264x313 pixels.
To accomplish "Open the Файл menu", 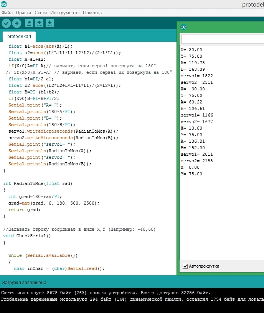I will tap(7, 13).
